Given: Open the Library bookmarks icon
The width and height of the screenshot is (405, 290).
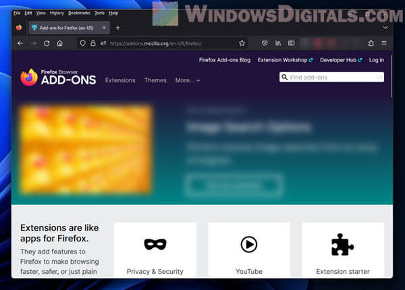Looking at the screenshot, I should (x=278, y=43).
